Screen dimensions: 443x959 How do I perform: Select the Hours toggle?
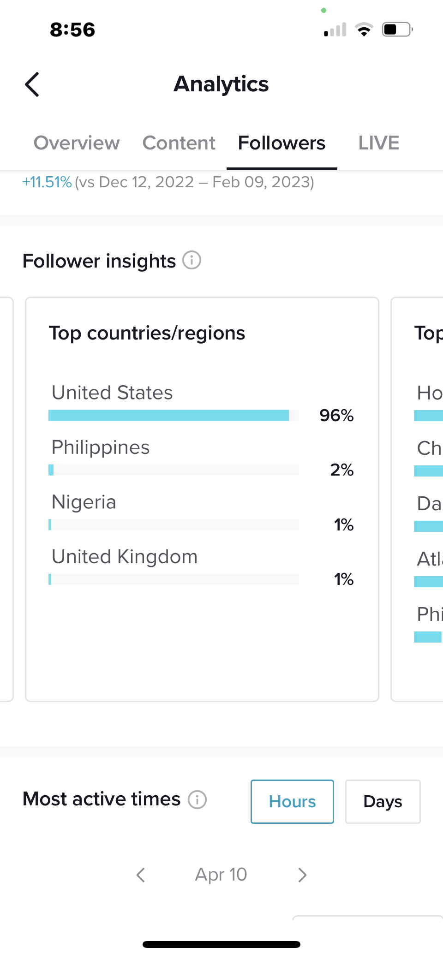click(x=292, y=802)
